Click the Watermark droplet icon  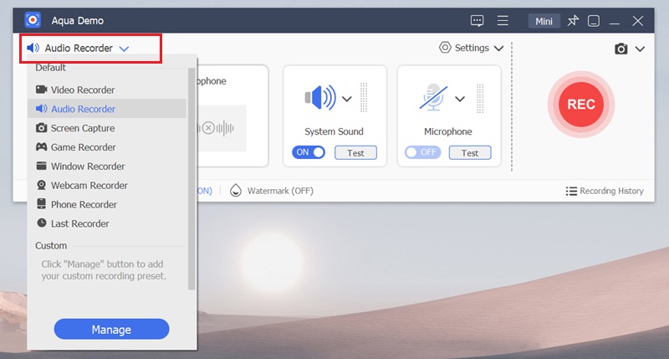pyautogui.click(x=236, y=191)
